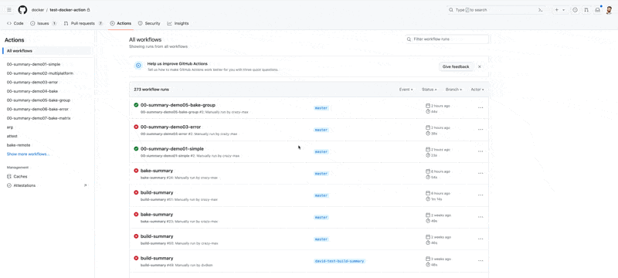Go to GitHub home via Octocat logo
The width and height of the screenshot is (618, 278).
coord(22,10)
